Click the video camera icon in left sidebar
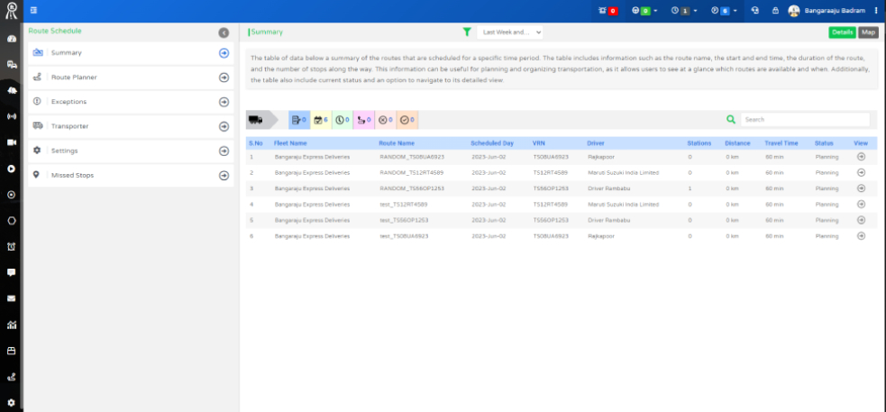Image resolution: width=886 pixels, height=412 pixels. tap(12, 142)
